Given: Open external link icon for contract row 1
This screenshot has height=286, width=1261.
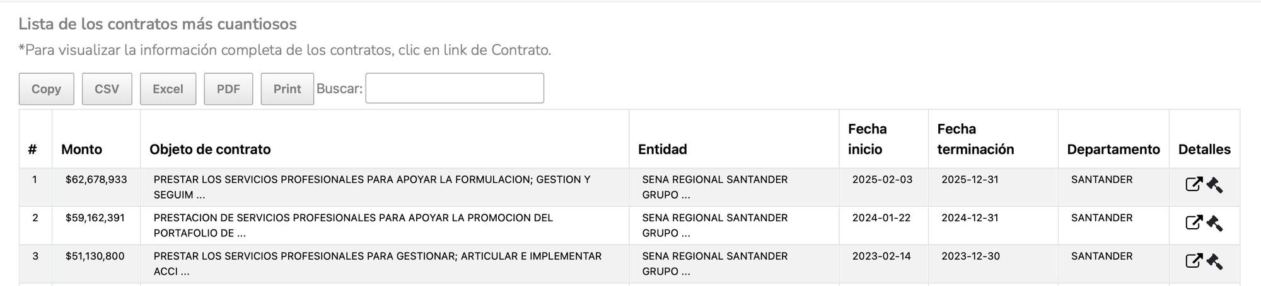Looking at the screenshot, I should pyautogui.click(x=1194, y=184).
